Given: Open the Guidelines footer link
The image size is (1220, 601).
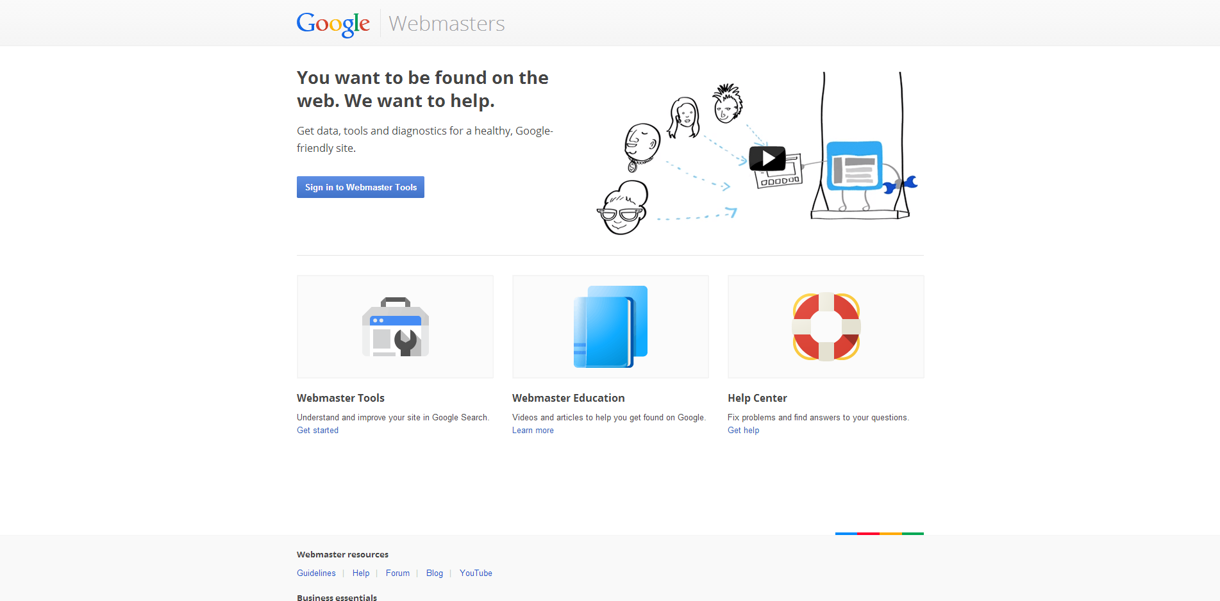Looking at the screenshot, I should pyautogui.click(x=316, y=573).
